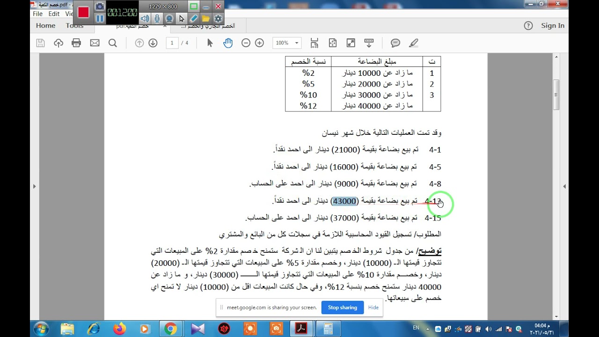Print the document

point(76,43)
